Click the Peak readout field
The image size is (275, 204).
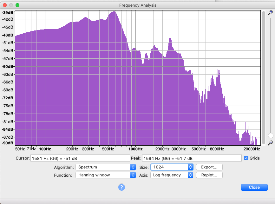[192, 158]
